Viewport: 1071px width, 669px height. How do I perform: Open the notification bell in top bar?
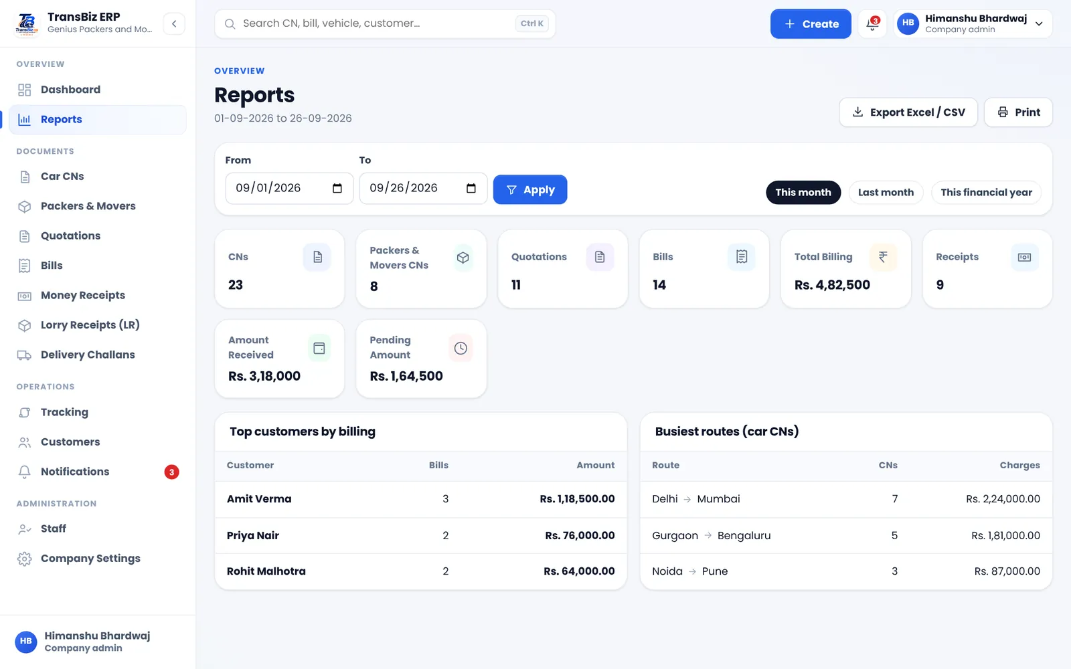tap(872, 23)
